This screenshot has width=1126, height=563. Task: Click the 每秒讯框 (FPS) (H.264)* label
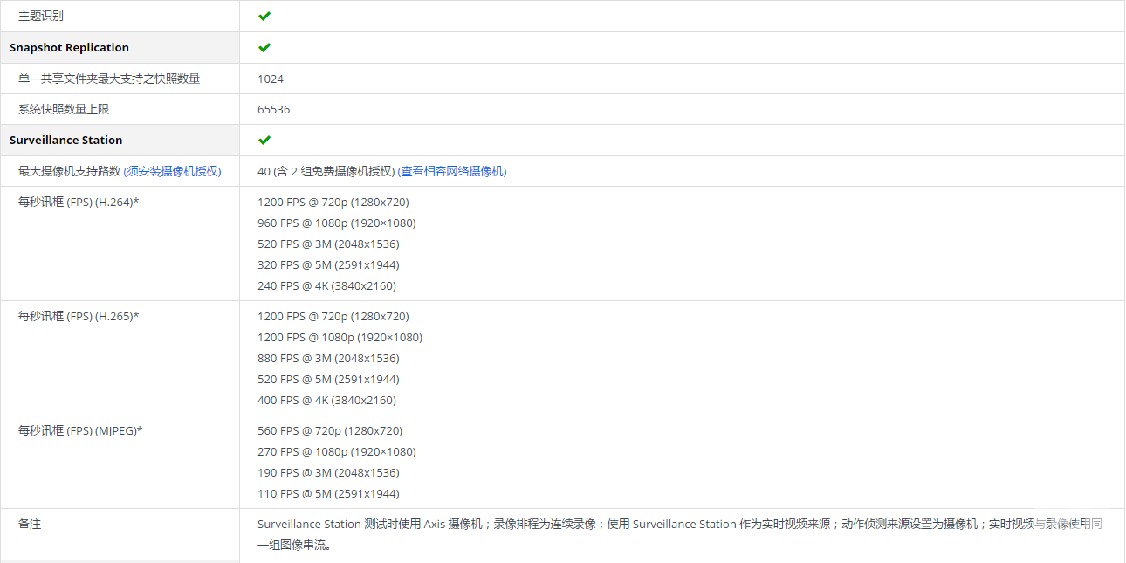pos(79,202)
